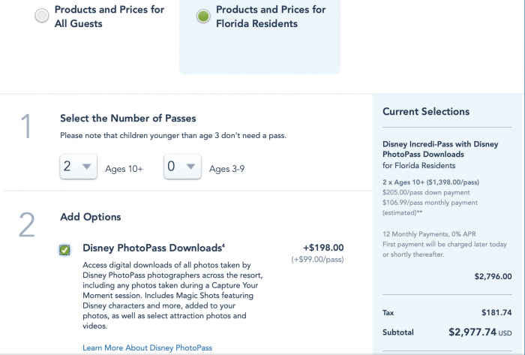Click the large step number 1
This screenshot has width=525, height=355.
pyautogui.click(x=27, y=127)
